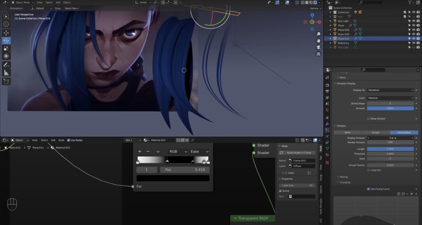Pin the material in node editor header
The image size is (422, 225).
[x=193, y=140]
